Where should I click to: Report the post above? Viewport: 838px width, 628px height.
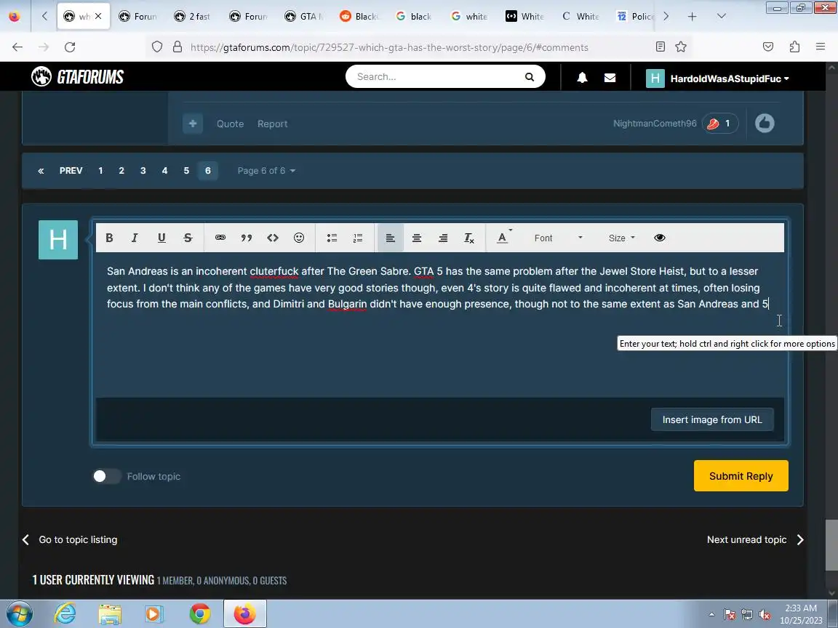[x=273, y=124]
